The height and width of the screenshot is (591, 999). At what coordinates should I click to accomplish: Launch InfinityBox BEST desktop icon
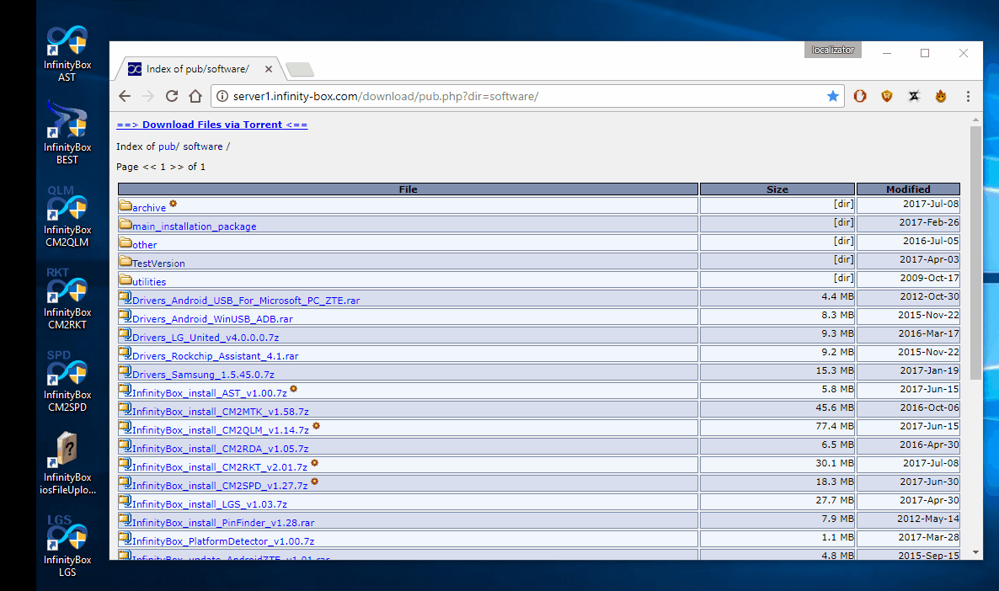click(67, 132)
